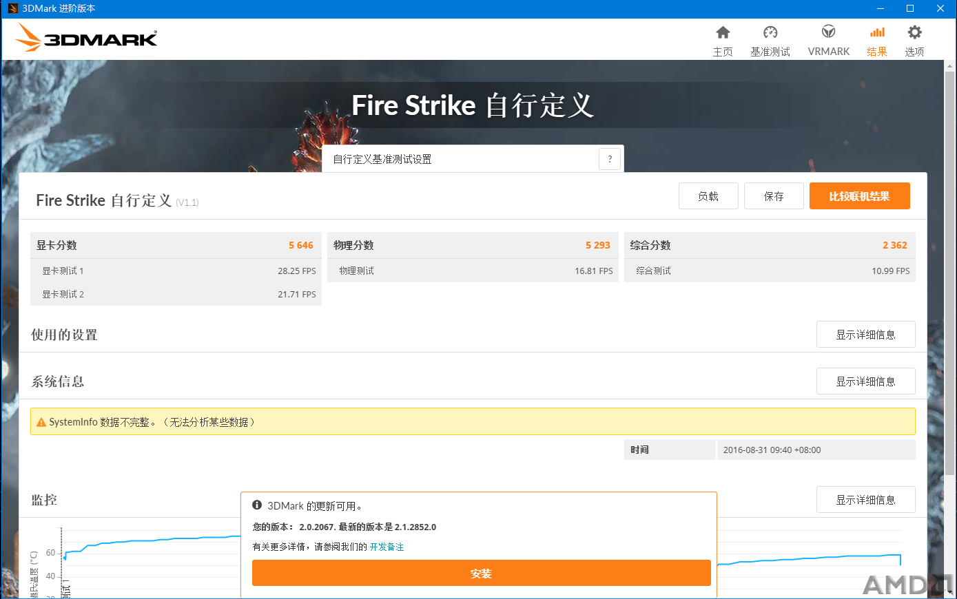957x599 pixels.
Task: Click the 负载 load button
Action: click(x=708, y=196)
